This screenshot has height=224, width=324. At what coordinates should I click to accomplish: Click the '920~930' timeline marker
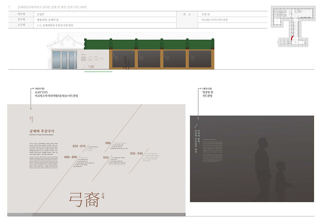136,154
